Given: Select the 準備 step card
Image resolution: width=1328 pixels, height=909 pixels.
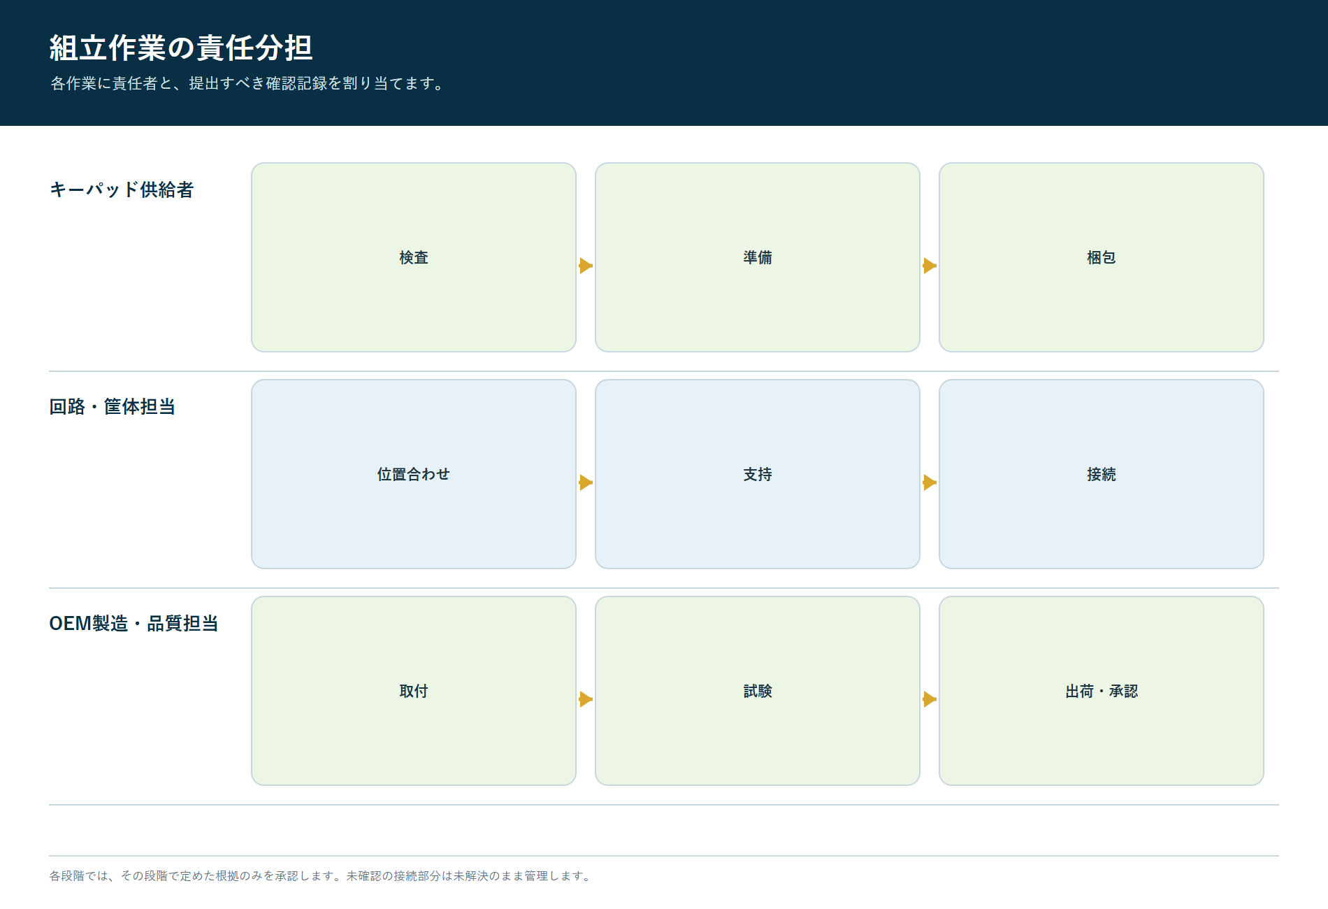Looking at the screenshot, I should pyautogui.click(x=758, y=257).
